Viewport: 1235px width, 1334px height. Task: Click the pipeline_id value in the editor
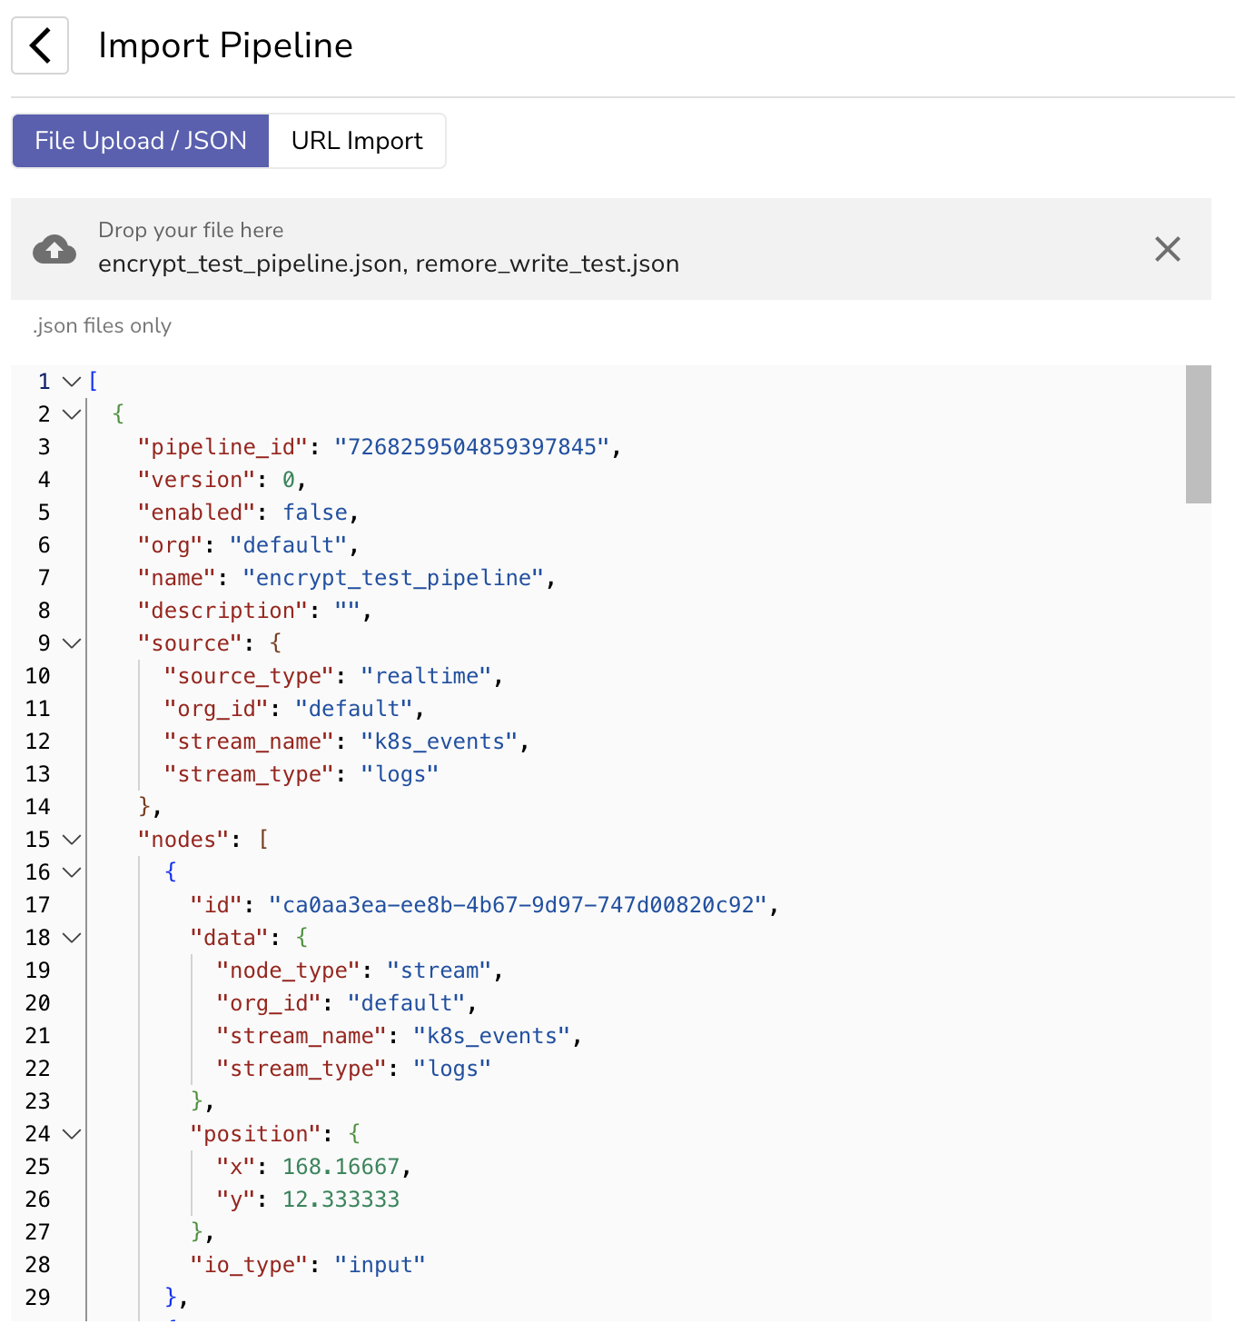[471, 447]
